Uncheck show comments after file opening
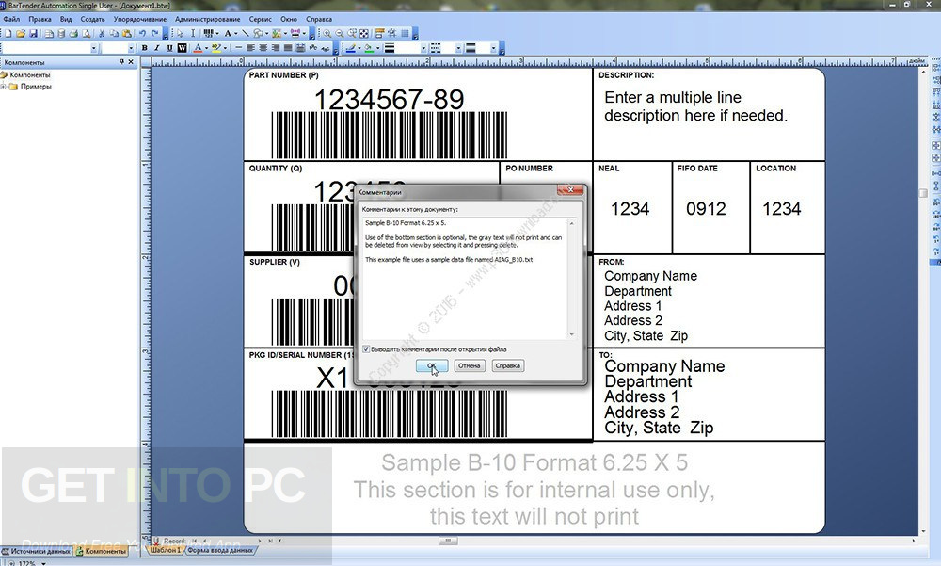Viewport: 941px width, 566px height. 366,349
